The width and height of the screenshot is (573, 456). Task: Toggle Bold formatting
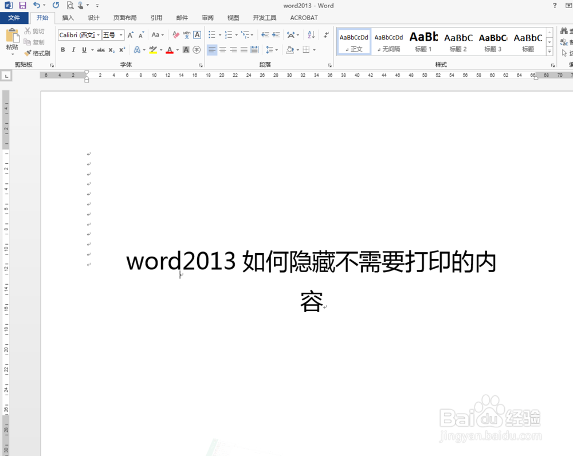[x=63, y=50]
